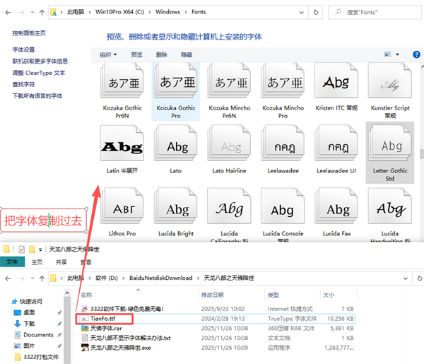This screenshot has height=364, width=424.
Task: Select the Lucida Console font icon
Action: coord(283,206)
